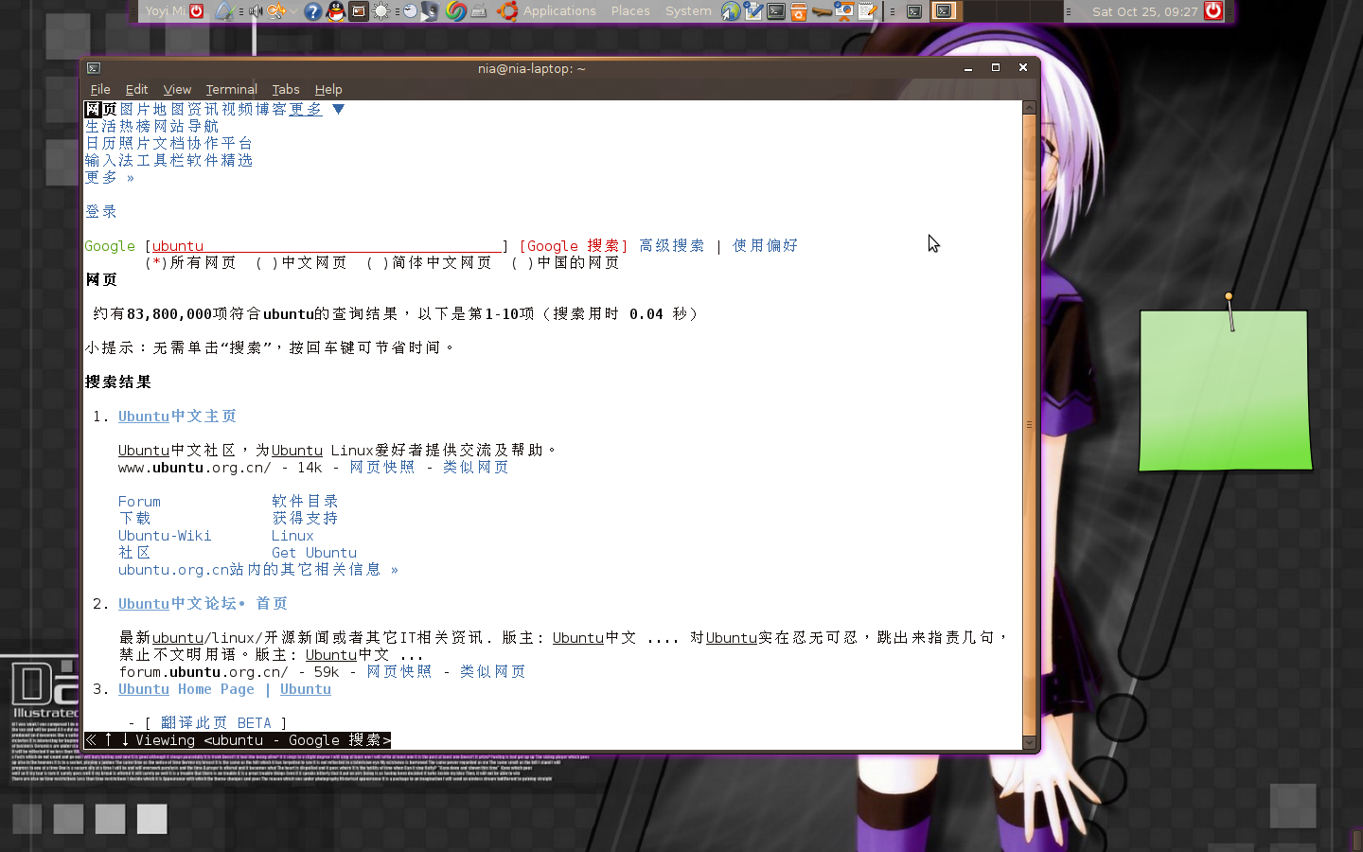
Task: Click the 更多 » link under 输入法
Action: click(110, 178)
